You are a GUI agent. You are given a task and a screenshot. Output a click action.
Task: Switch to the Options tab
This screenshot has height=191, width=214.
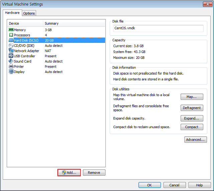coord(29,13)
